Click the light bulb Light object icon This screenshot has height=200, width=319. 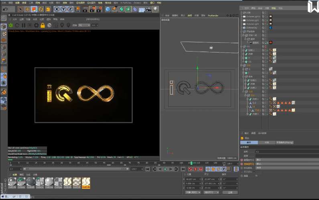click(155, 9)
